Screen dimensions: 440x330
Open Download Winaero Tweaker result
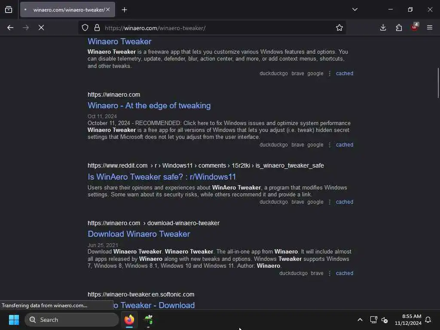coord(139,234)
